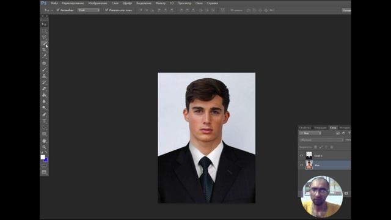The image size is (391, 220).
Task: Filter layers by pixel layers icon
Action: pos(338,133)
